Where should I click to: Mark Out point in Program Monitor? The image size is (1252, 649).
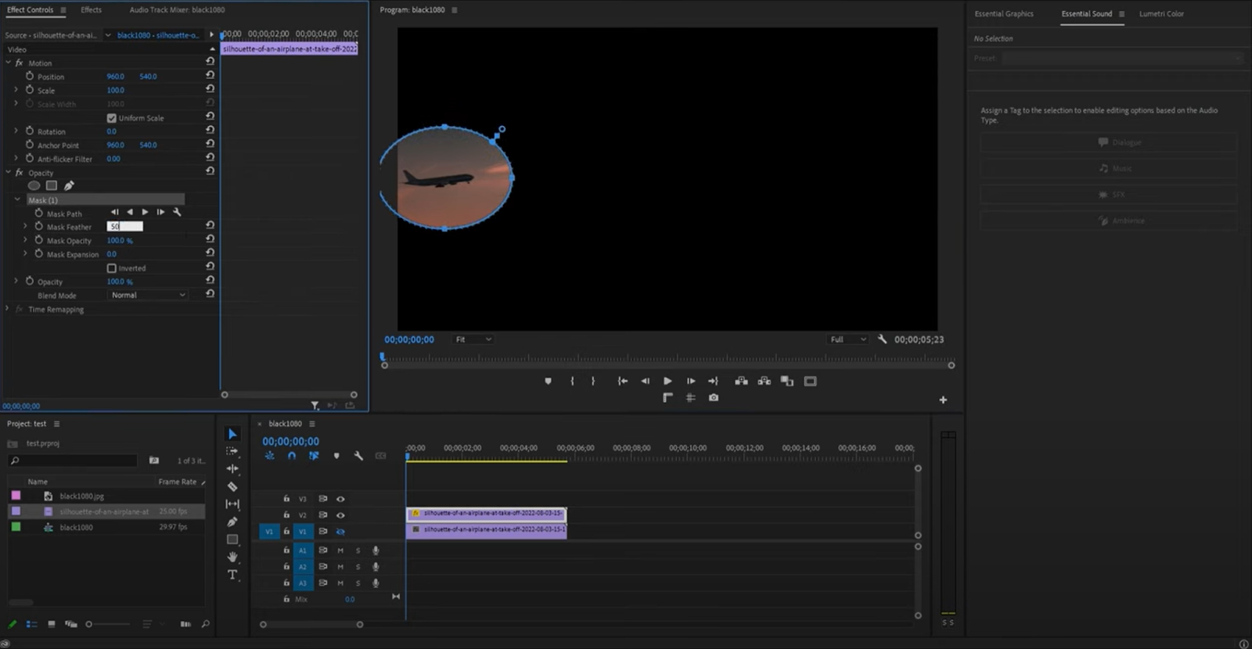coord(593,382)
